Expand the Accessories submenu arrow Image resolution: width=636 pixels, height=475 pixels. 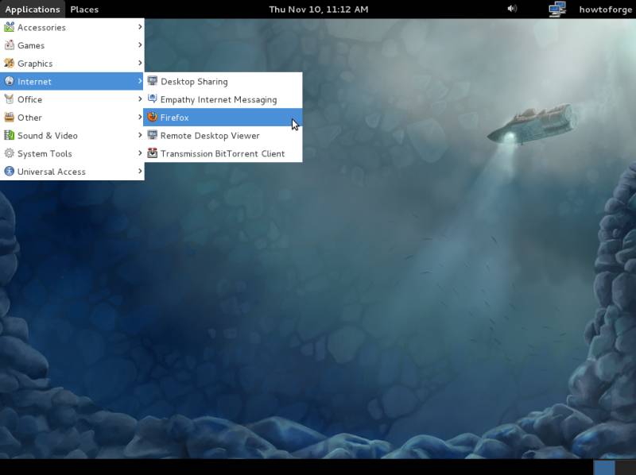pyautogui.click(x=140, y=27)
